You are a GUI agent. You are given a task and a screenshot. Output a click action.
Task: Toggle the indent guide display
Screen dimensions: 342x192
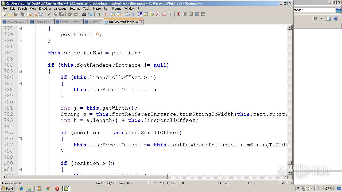click(x=139, y=14)
